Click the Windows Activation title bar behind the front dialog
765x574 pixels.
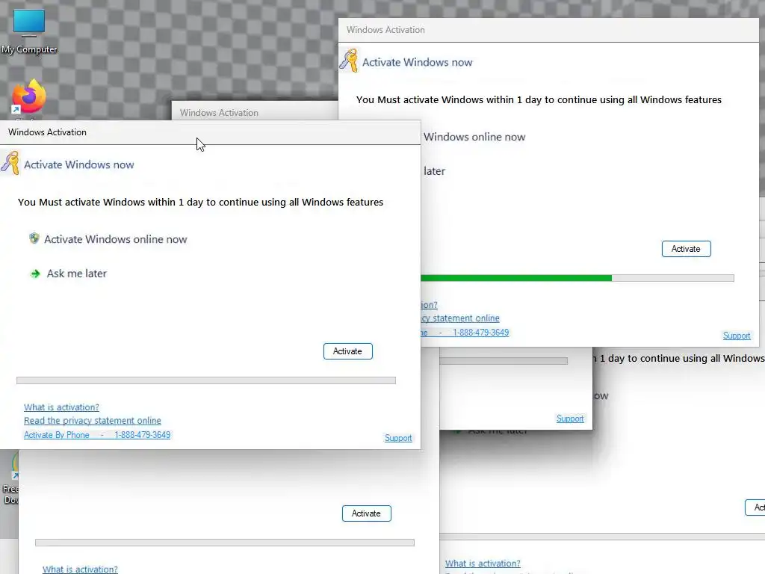(254, 112)
